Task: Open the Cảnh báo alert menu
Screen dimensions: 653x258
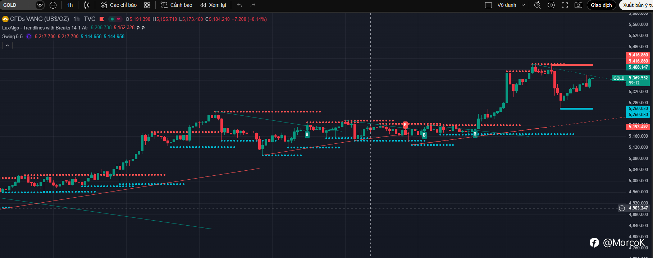Action: 176,5
